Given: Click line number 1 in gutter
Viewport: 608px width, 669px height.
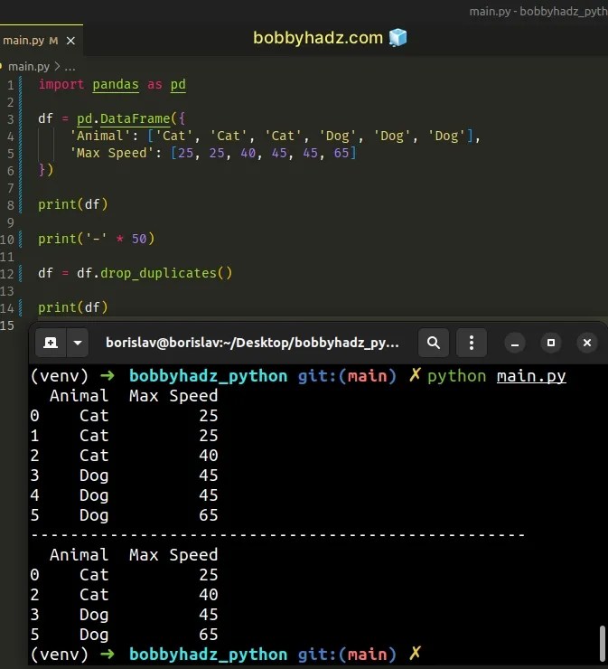Looking at the screenshot, I should [10, 85].
